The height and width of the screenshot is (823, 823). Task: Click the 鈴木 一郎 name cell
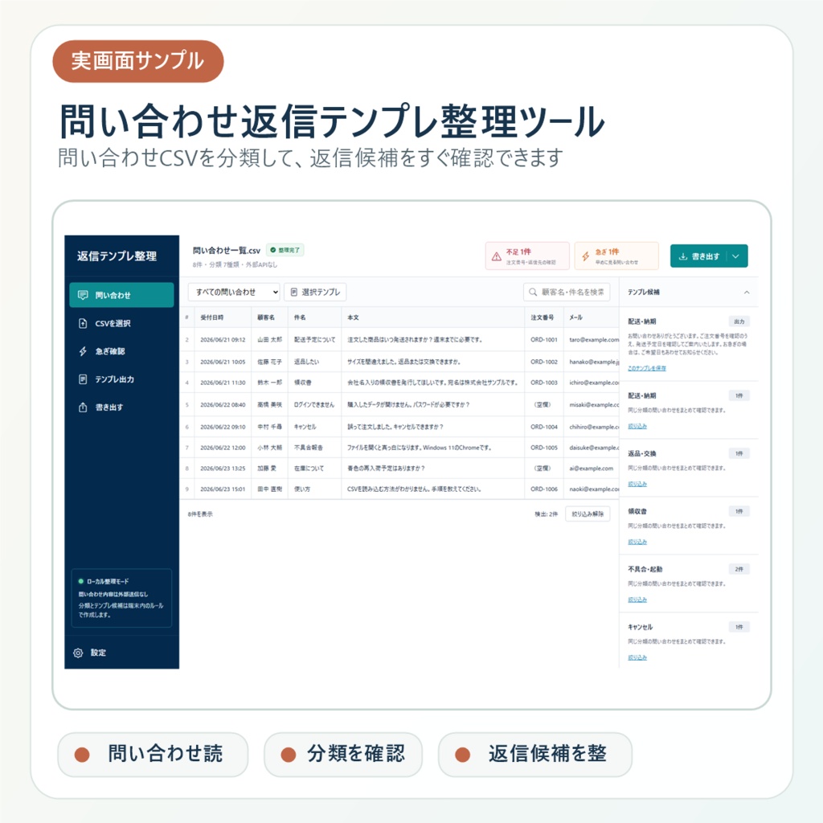(270, 383)
